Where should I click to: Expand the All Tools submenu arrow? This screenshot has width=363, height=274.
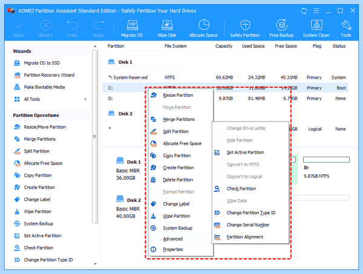86,99
